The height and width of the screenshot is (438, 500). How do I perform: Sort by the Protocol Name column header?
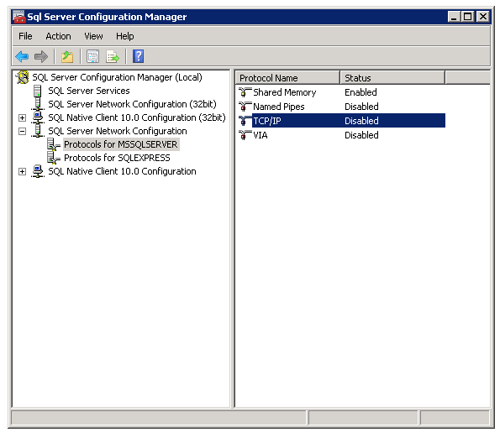(287, 78)
